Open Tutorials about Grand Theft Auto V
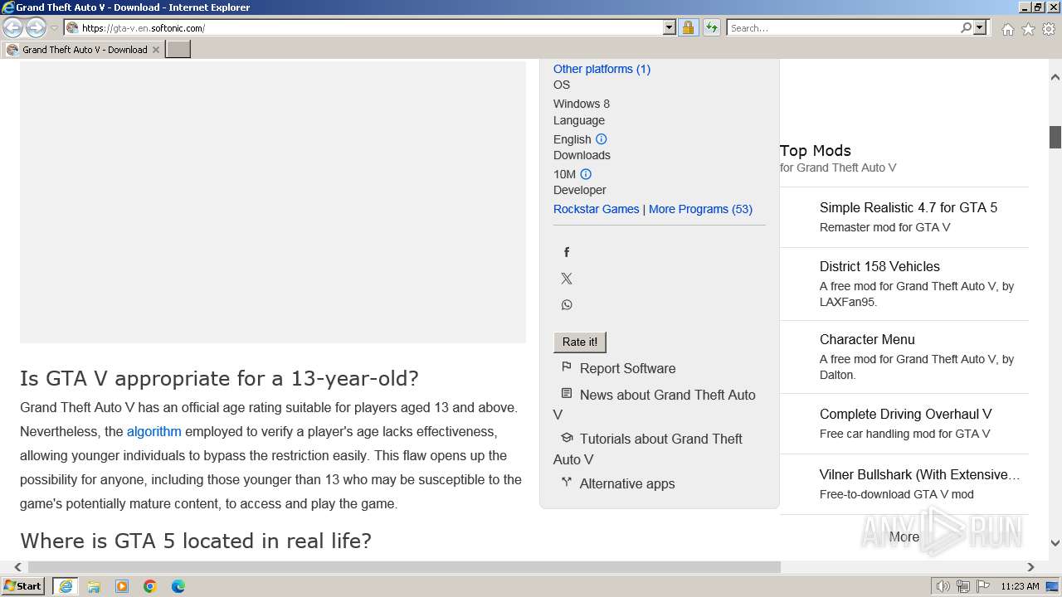 tap(648, 449)
